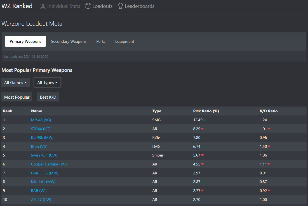Image resolution: width=308 pixels, height=206 pixels.
Task: Click the Loadouts box icon
Action: click(88, 6)
